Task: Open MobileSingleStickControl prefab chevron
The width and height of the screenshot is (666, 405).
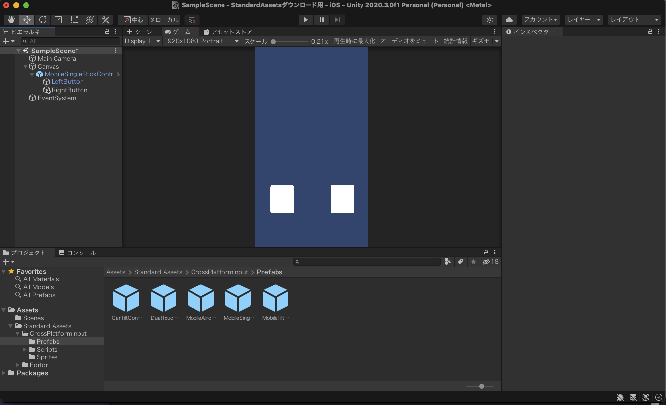Action: point(118,75)
